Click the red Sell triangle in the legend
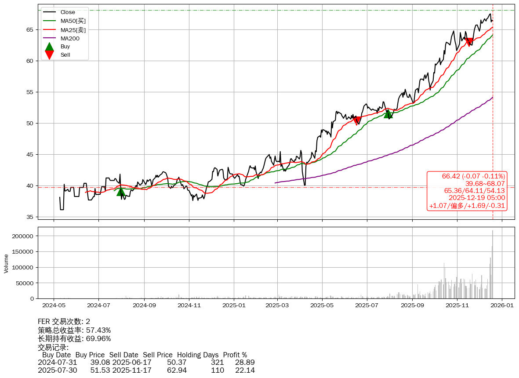Screen dimensions: 519x378 pyautogui.click(x=50, y=55)
